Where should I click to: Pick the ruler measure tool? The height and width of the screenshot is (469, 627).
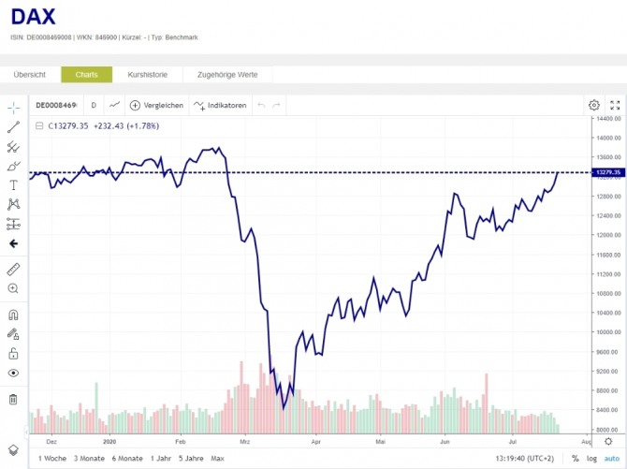point(13,269)
